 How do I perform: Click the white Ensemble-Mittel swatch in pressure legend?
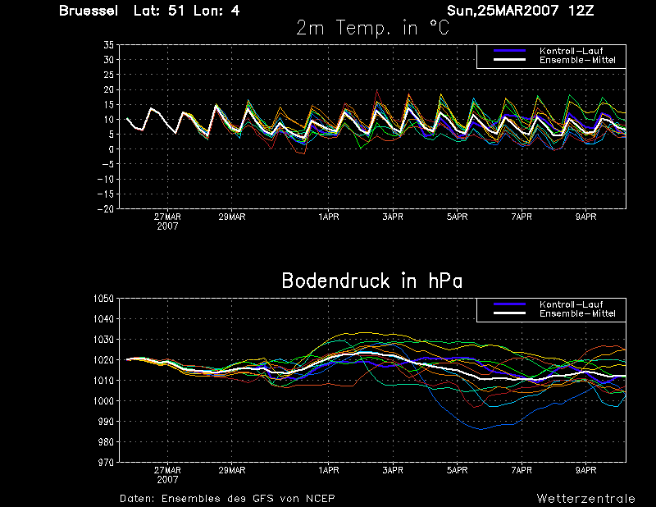tap(509, 313)
